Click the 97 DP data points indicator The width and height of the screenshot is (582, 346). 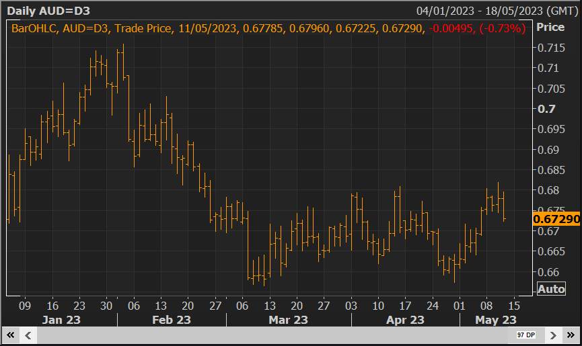(x=526, y=335)
